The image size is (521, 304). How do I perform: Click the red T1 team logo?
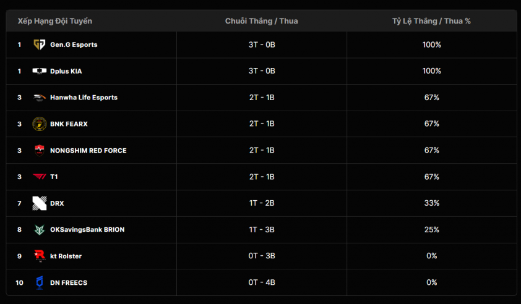(x=39, y=177)
